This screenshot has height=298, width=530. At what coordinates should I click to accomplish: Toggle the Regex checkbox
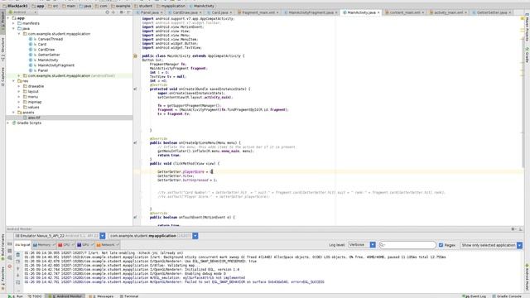[441, 245]
